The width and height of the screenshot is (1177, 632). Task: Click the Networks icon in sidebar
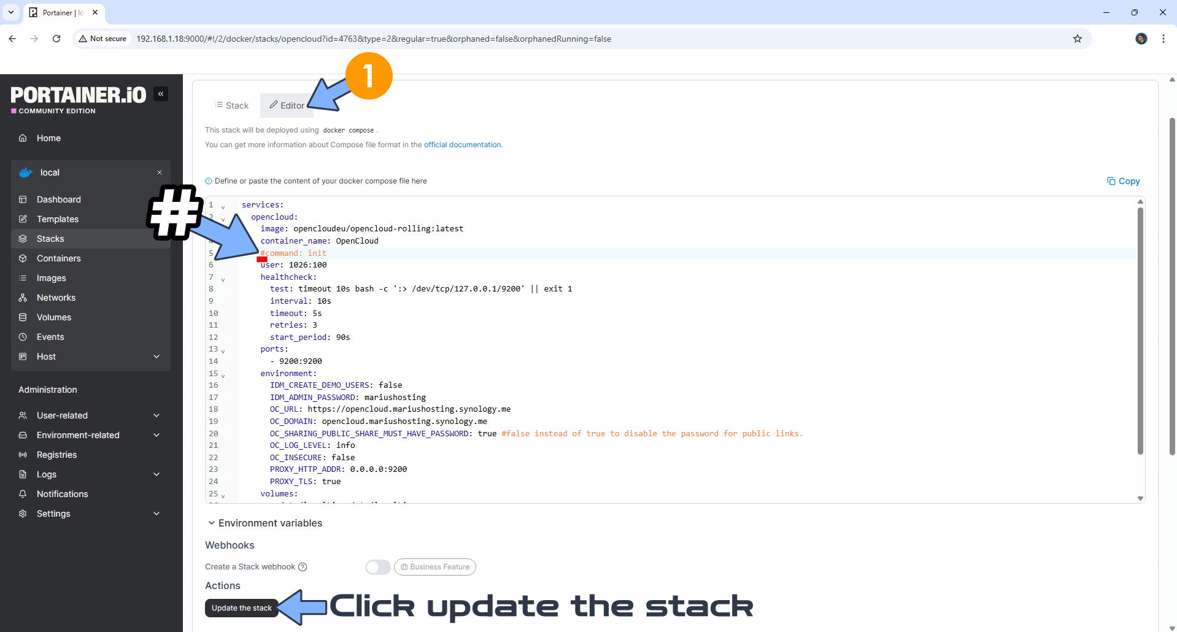[x=23, y=298]
